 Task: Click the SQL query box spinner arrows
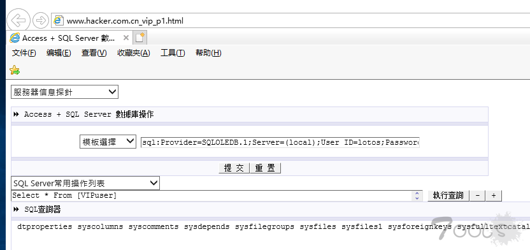417,196
